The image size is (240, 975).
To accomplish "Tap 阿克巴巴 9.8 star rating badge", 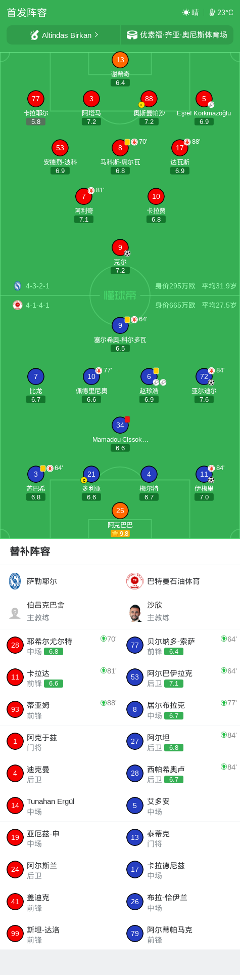I will click(x=120, y=533).
